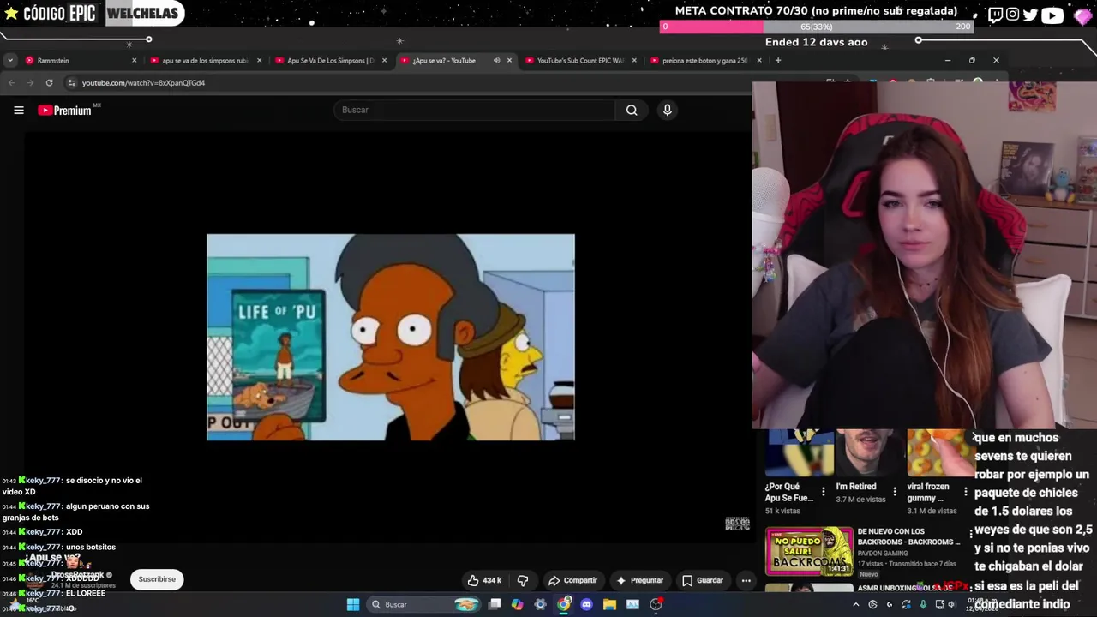Reload the page in the browser
The width and height of the screenshot is (1097, 617).
49,83
